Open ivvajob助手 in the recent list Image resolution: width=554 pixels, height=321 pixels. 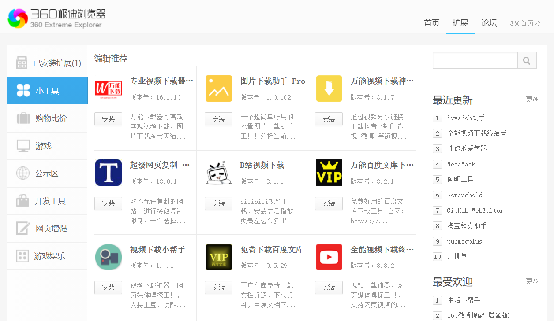[466, 118]
